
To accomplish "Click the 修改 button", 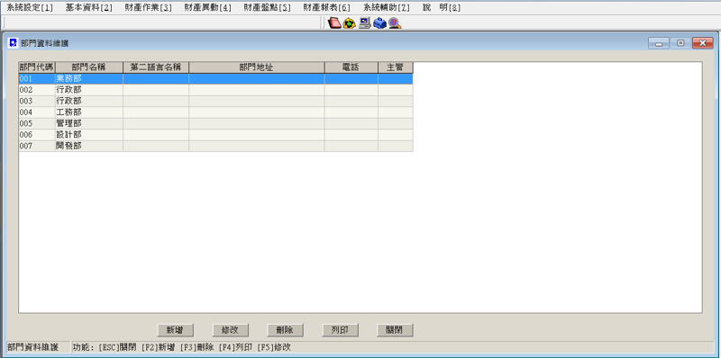I will (231, 330).
